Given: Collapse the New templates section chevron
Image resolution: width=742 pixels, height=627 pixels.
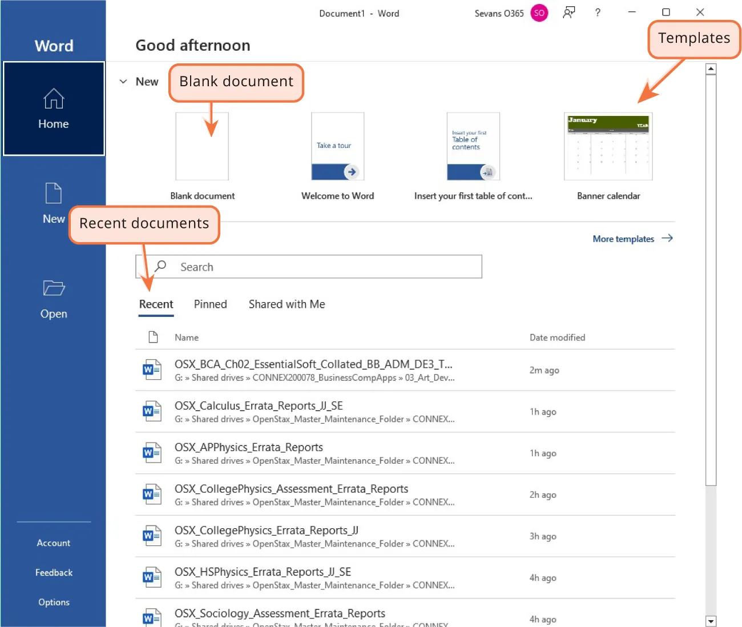Looking at the screenshot, I should 123,82.
